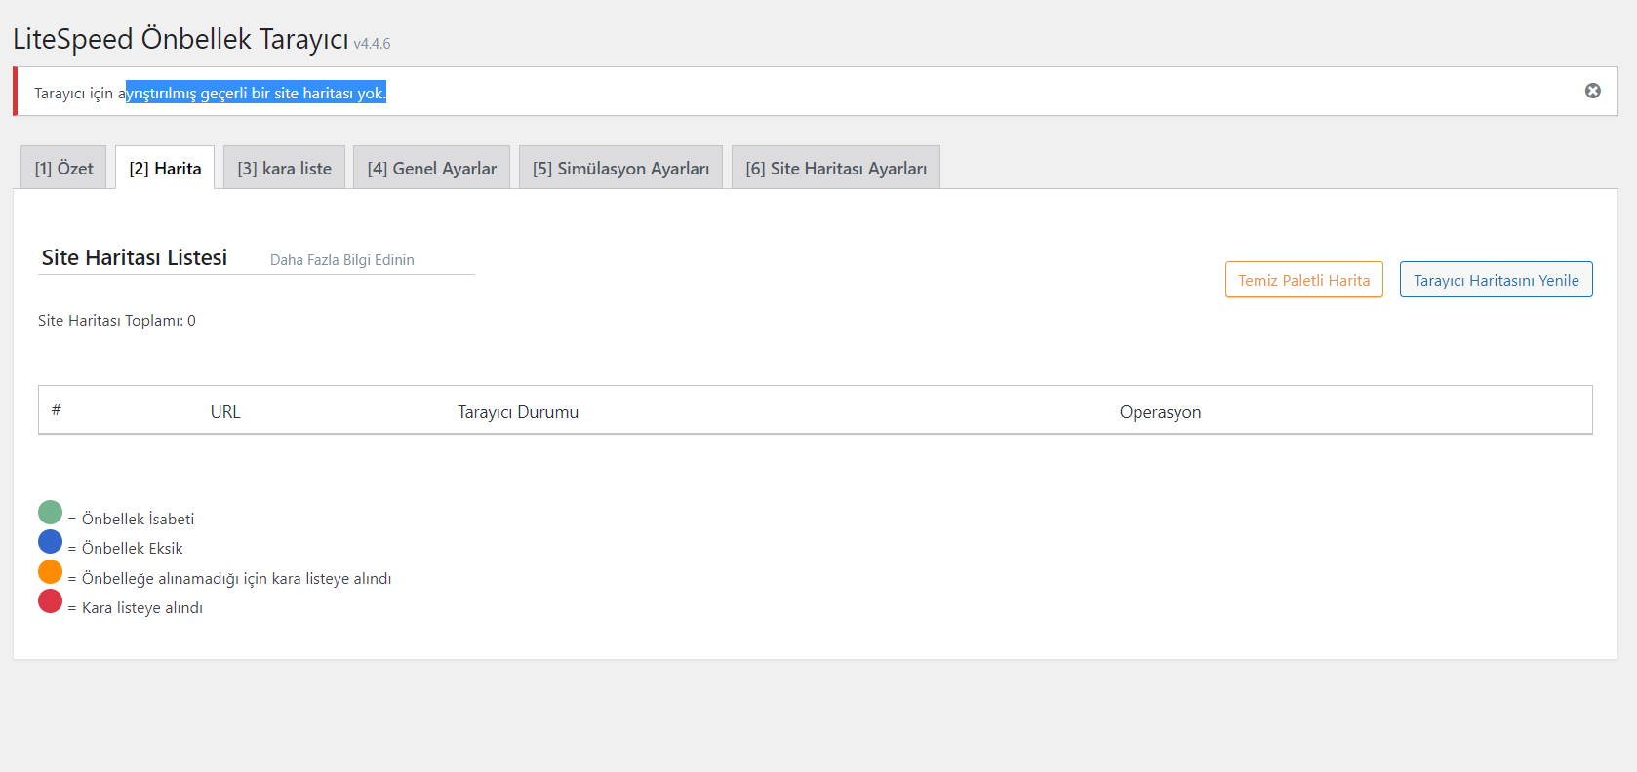Open the [5] Simülasyon Ayarları tab
The width and height of the screenshot is (1637, 772).
coord(620,168)
